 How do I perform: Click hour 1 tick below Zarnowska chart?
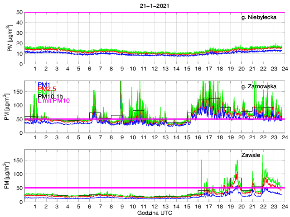pyautogui.click(x=35, y=138)
